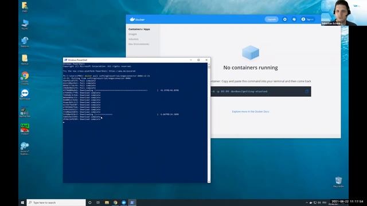Click the Sign in account button in Docker

[x=307, y=19]
